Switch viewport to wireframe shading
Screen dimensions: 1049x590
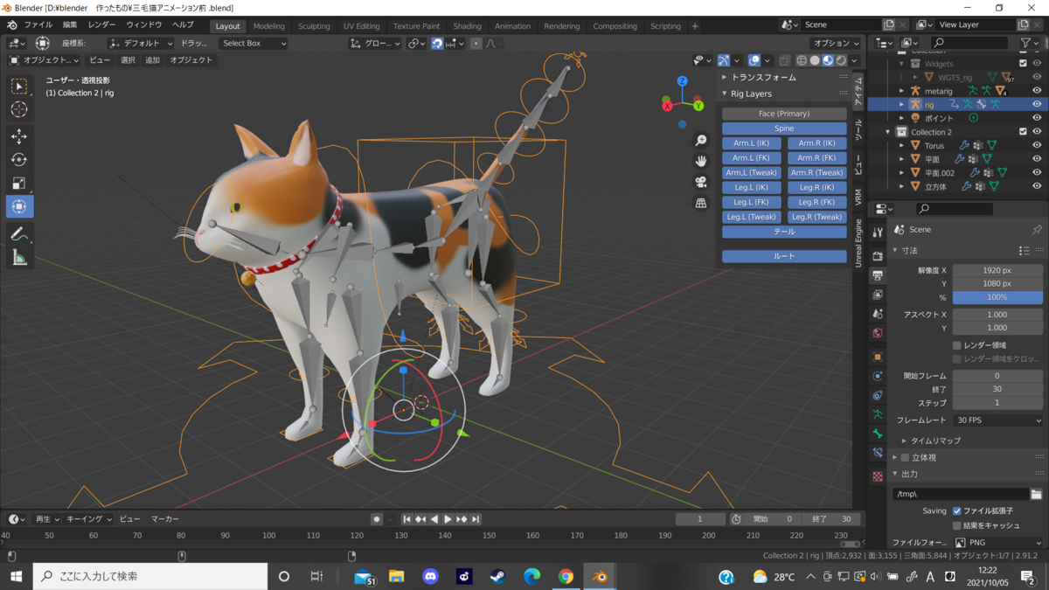[x=802, y=60]
